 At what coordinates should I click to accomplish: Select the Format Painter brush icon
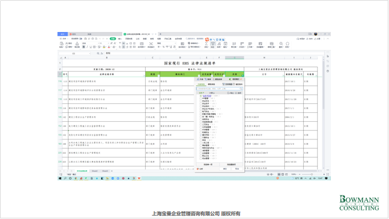(77, 43)
